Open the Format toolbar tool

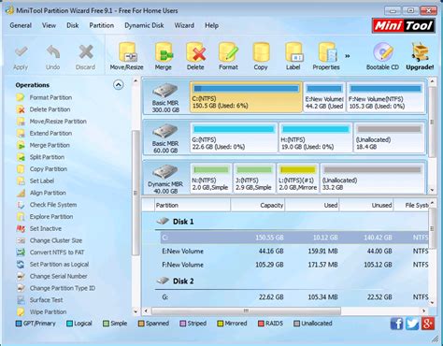coord(228,56)
